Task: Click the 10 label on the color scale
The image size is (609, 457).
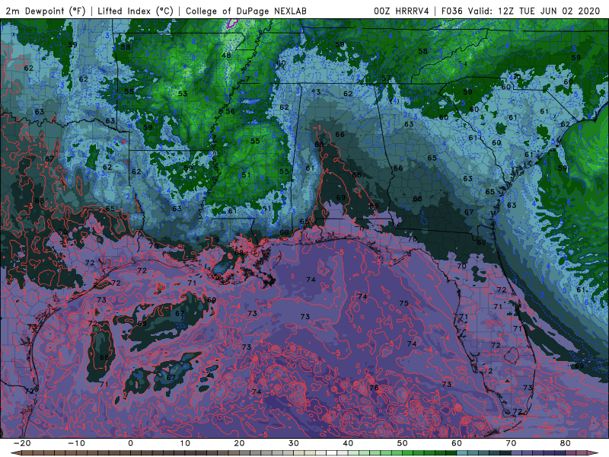Action: point(185,443)
